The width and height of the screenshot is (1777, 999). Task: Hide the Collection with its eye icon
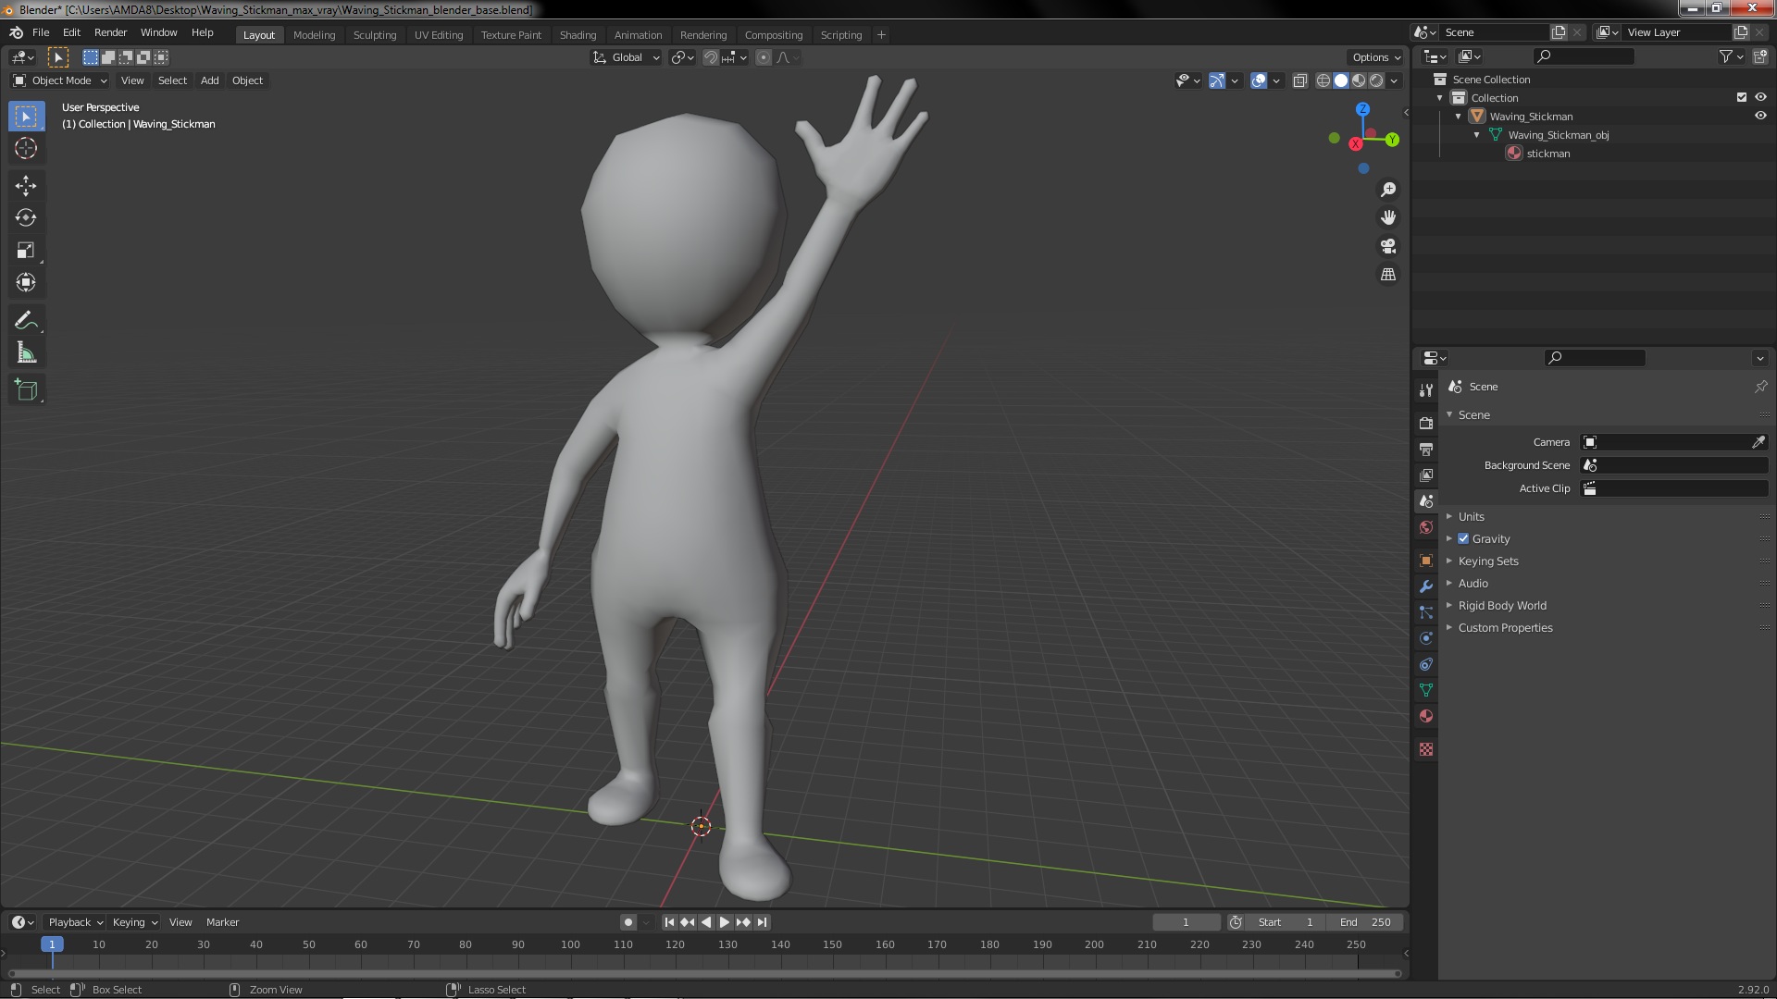1760,97
